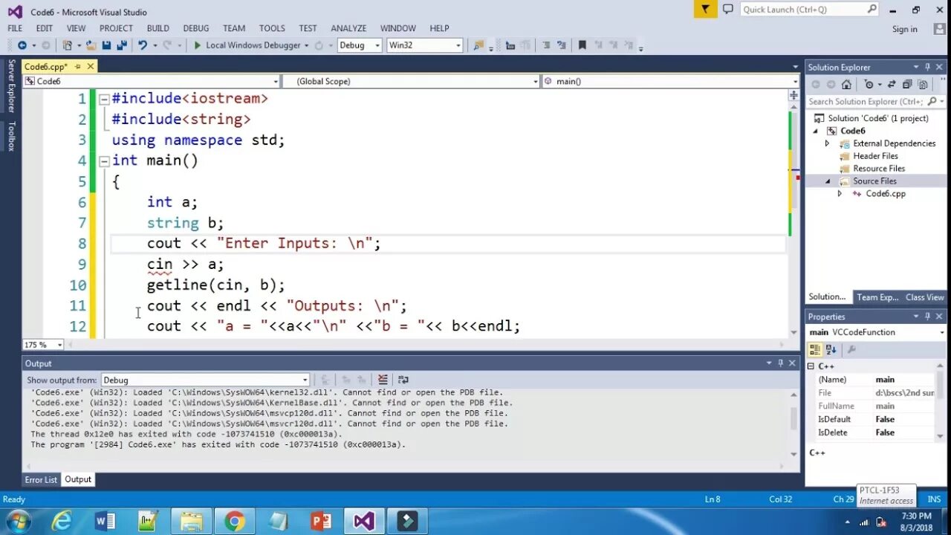Viewport: 951px width, 535px height.
Task: Switch to the Error List tab
Action: pyautogui.click(x=41, y=480)
